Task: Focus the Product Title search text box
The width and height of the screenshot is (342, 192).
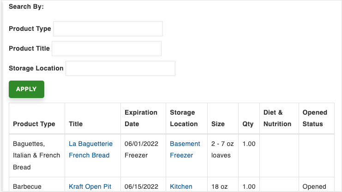Action: [107, 48]
